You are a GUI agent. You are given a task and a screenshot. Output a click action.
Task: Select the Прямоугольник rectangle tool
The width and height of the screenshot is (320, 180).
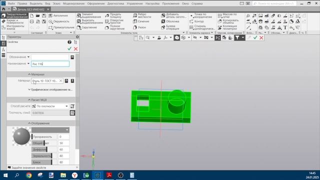(x=61, y=27)
